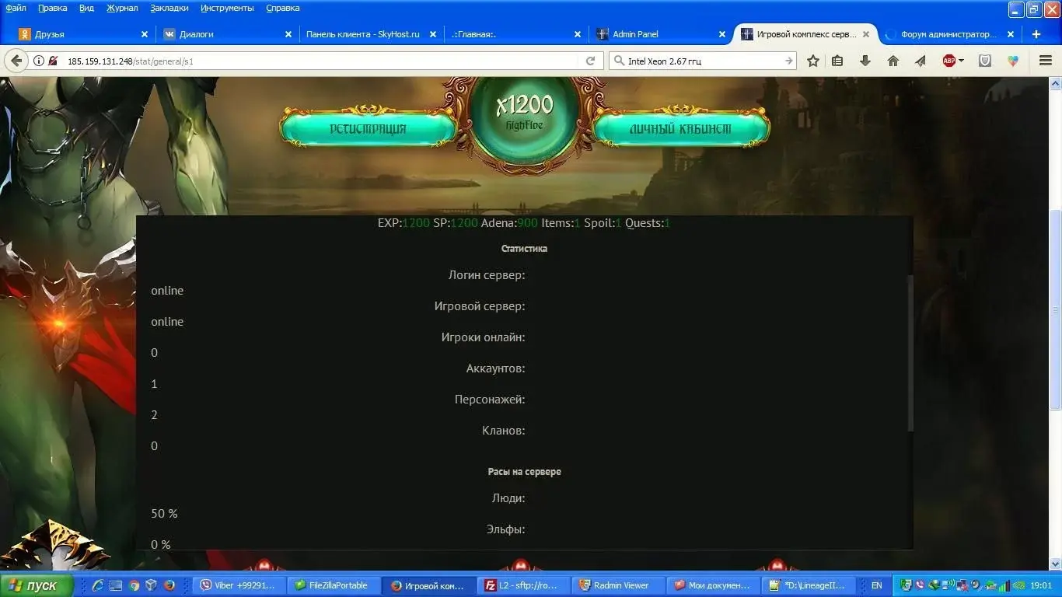This screenshot has width=1062, height=597.
Task: Open site information icon in address bar
Action: [39, 61]
